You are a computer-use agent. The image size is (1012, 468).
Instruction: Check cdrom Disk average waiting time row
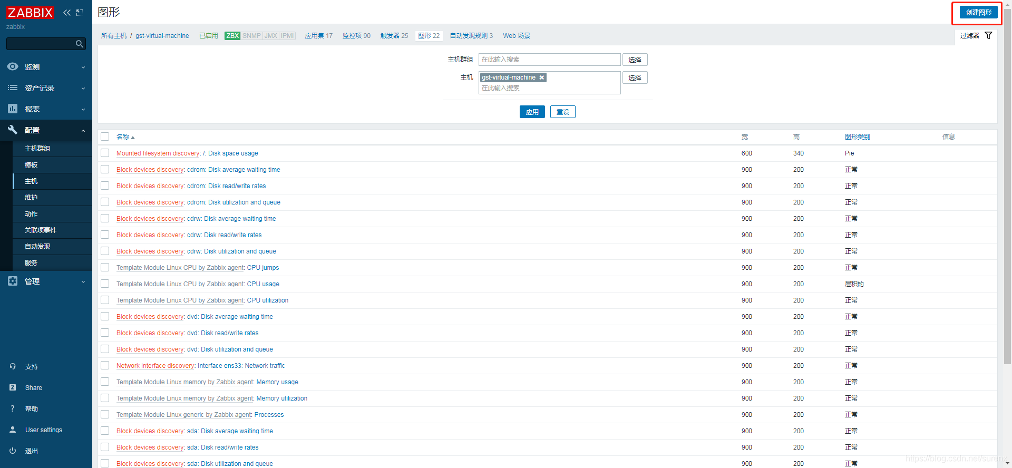click(105, 169)
